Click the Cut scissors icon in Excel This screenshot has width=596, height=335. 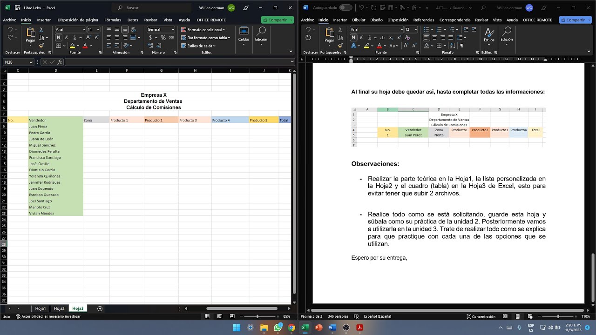tap(41, 30)
